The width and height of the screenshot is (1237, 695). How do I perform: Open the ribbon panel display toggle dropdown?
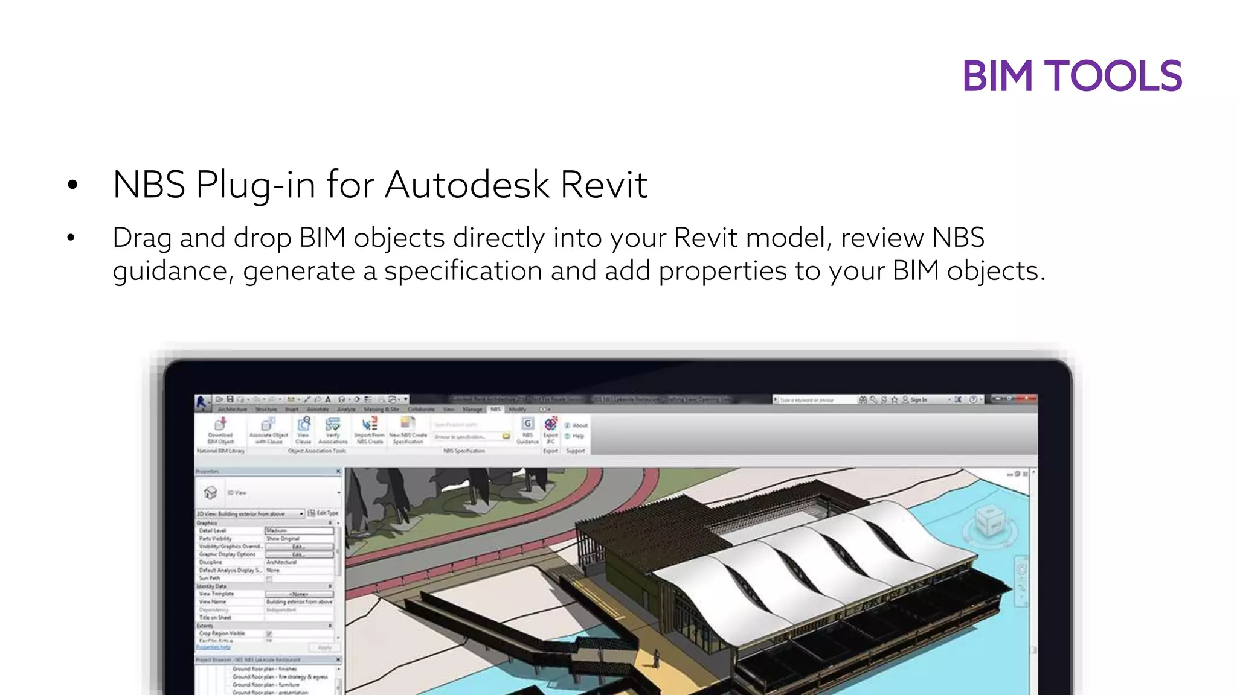point(545,410)
